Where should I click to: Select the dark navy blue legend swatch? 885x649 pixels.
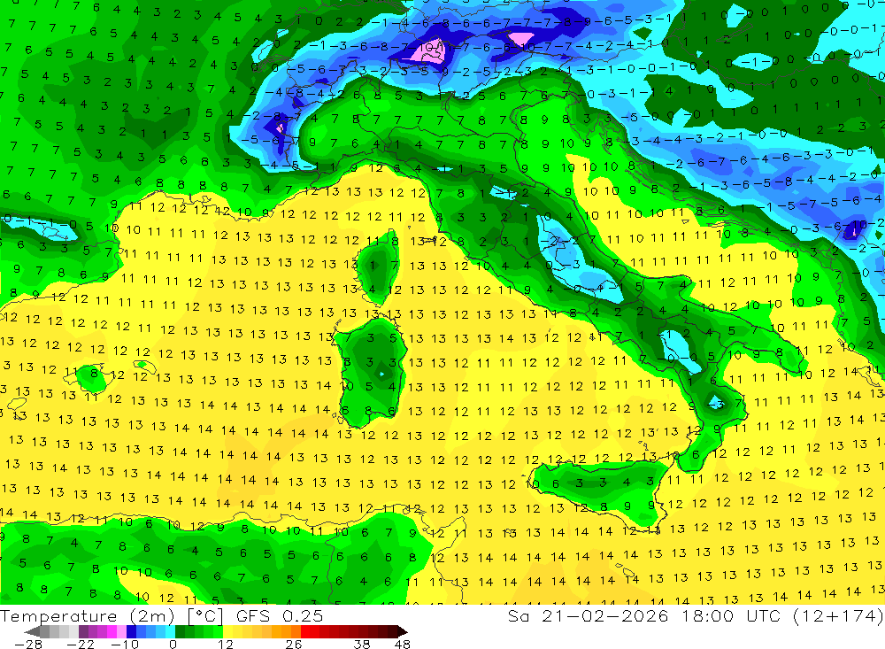(x=131, y=631)
